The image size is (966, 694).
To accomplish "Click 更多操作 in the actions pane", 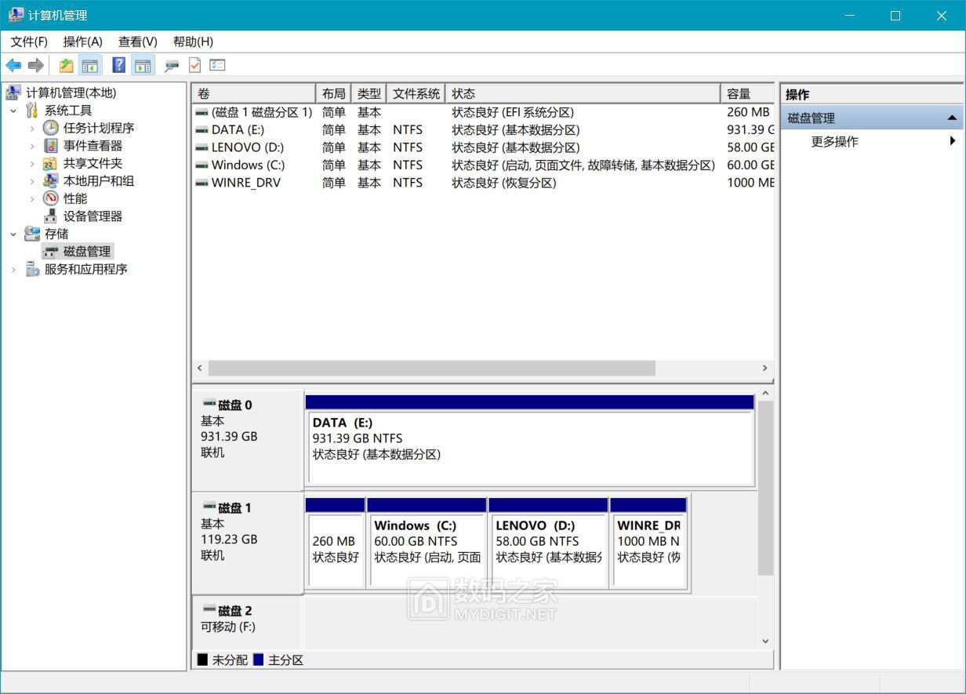I will 834,142.
